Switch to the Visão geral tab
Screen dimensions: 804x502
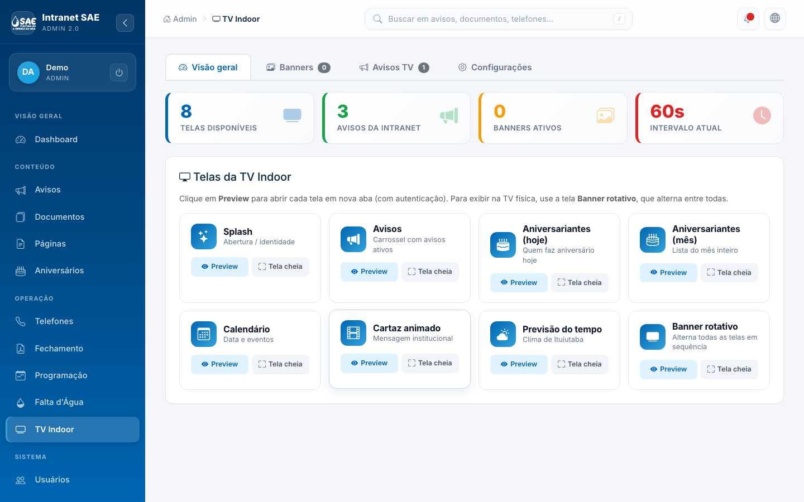208,67
